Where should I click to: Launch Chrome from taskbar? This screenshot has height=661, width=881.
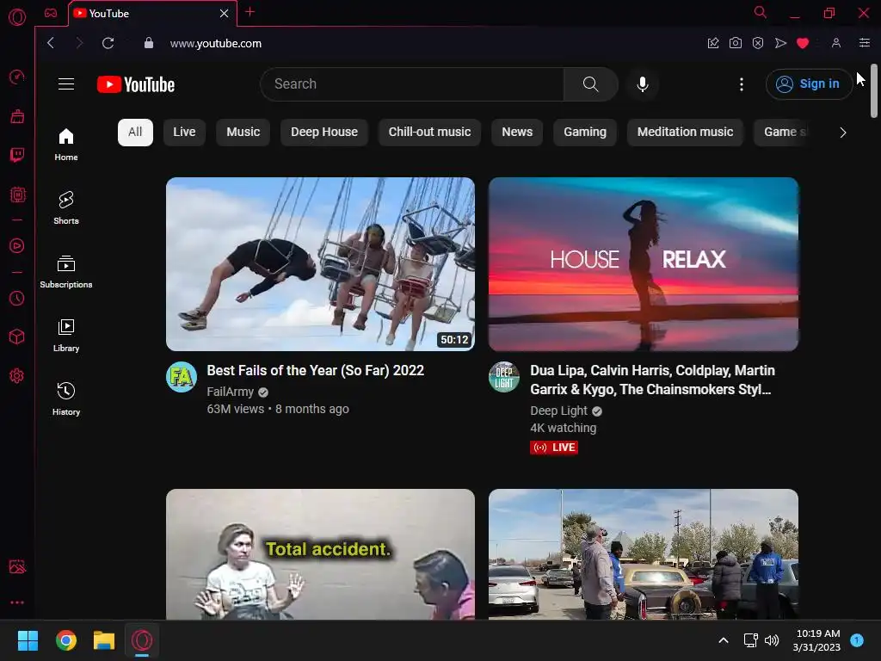click(x=65, y=640)
